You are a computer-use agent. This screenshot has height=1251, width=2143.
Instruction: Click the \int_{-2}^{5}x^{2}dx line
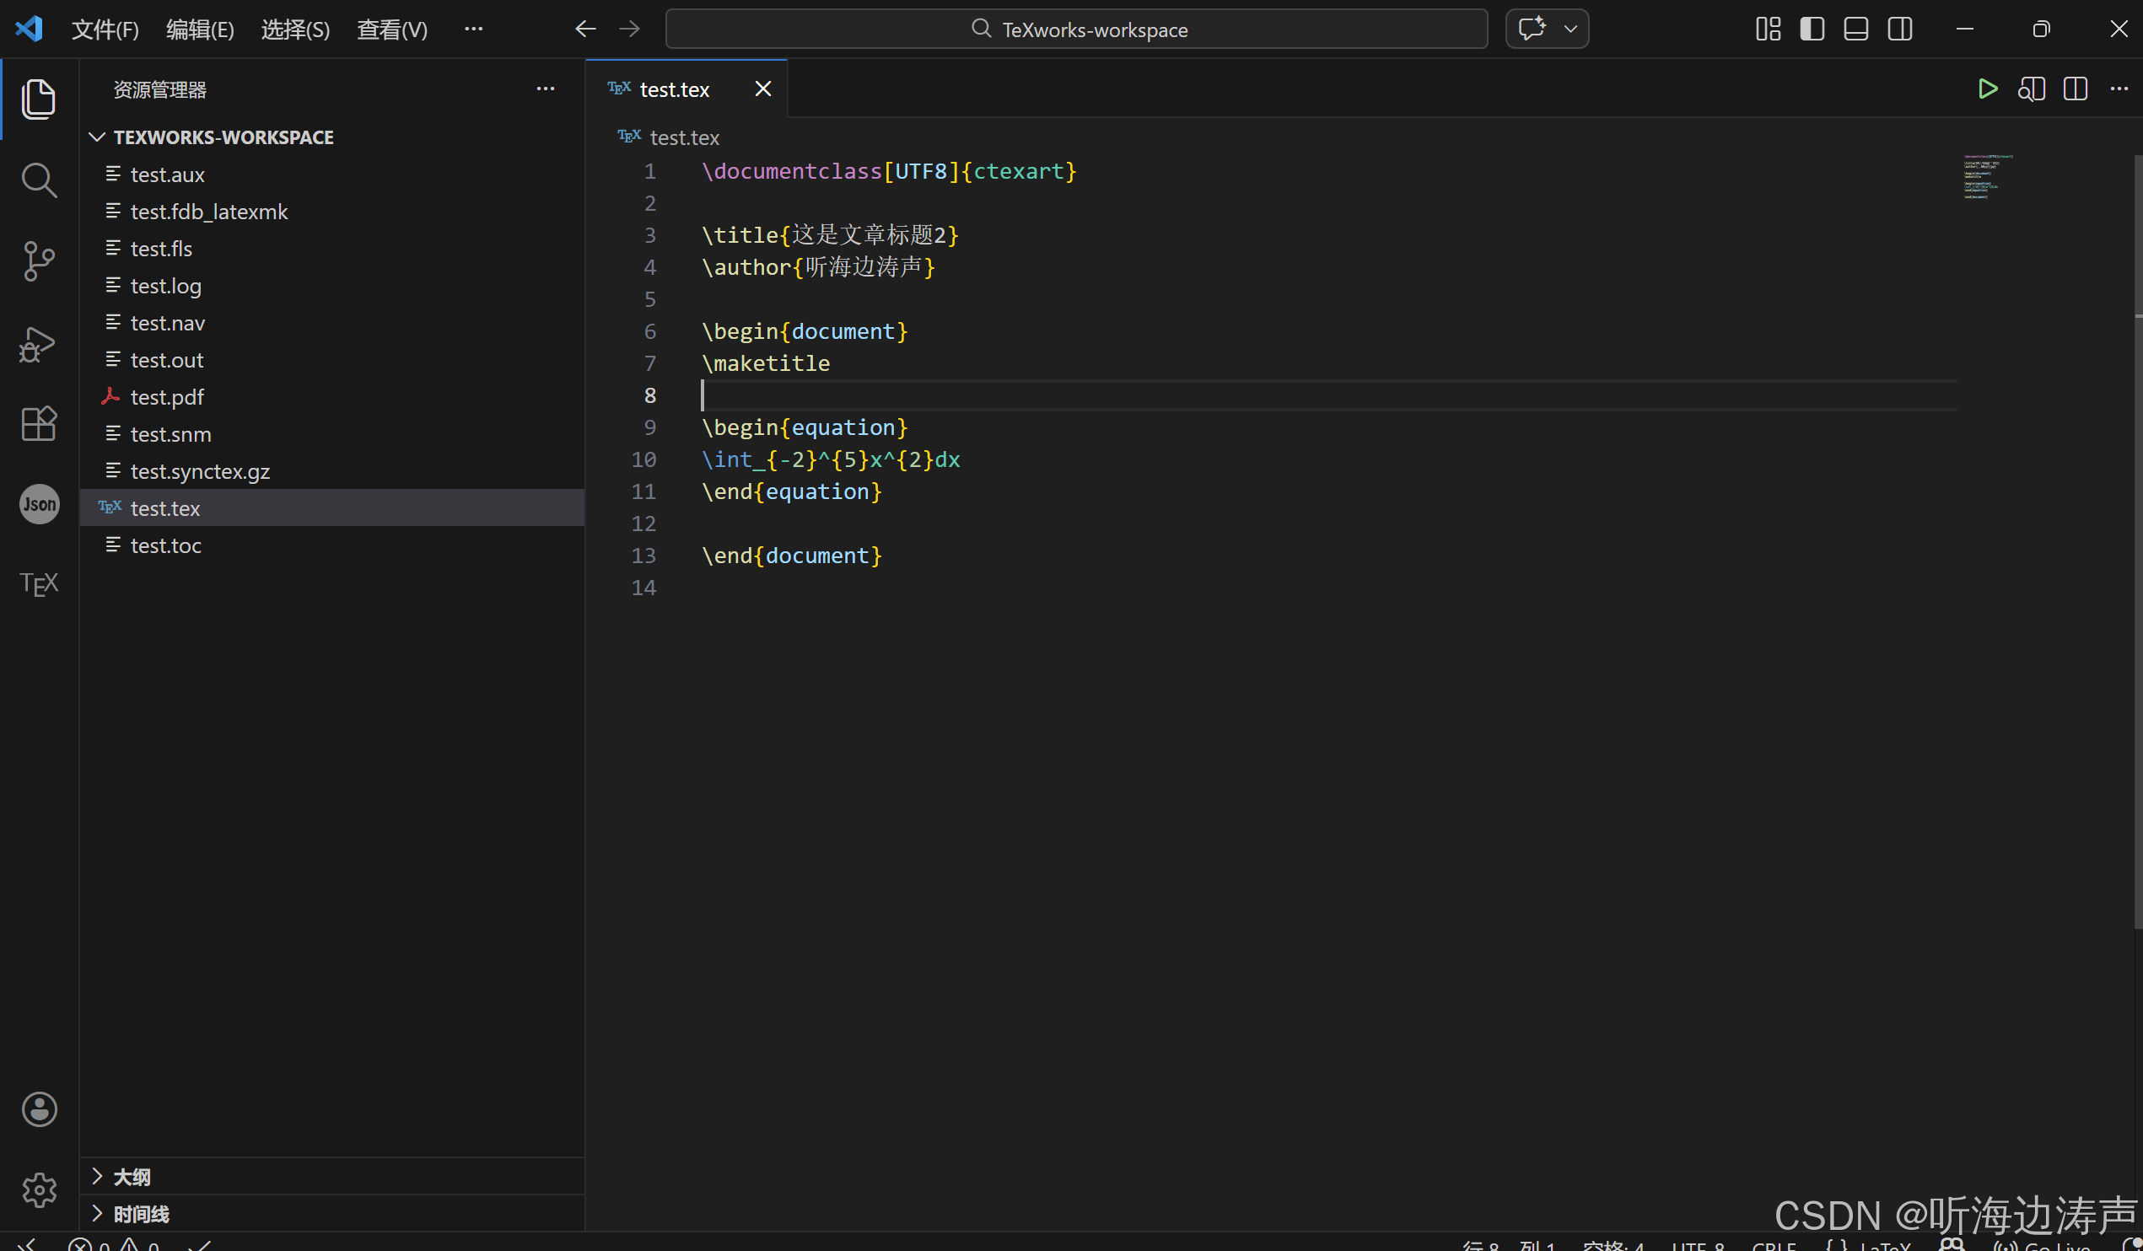[x=831, y=459]
